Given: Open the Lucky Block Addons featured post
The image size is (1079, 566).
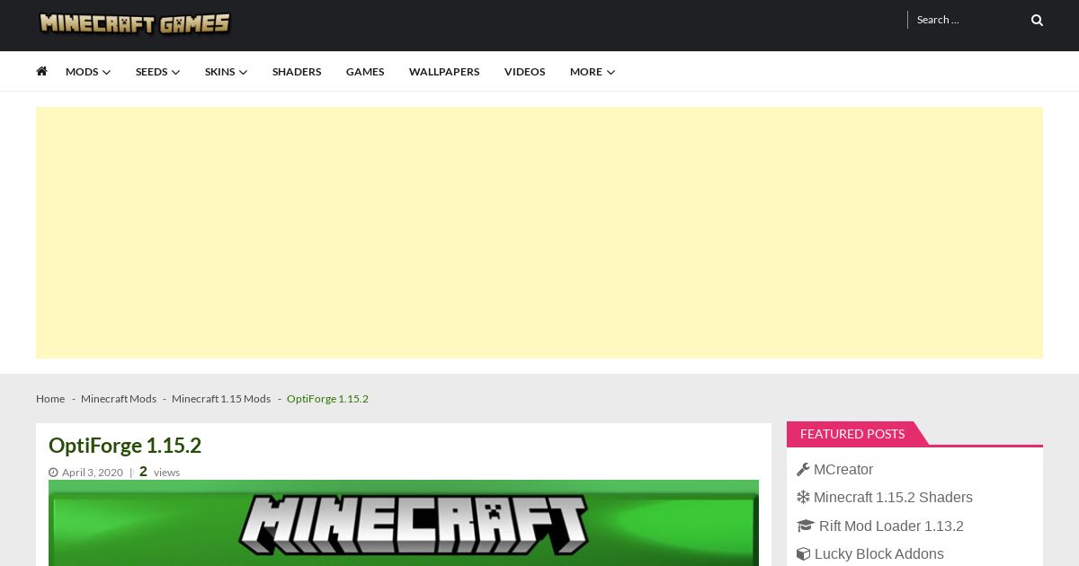Looking at the screenshot, I should point(879,553).
